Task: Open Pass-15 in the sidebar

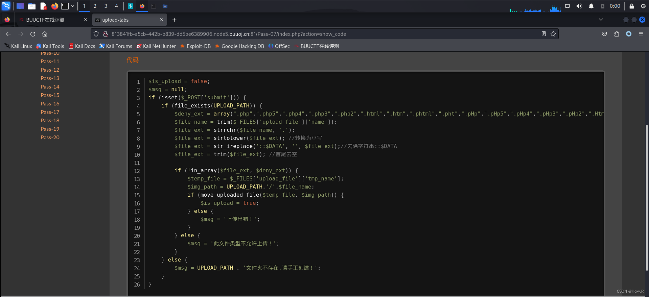Action: pos(50,95)
